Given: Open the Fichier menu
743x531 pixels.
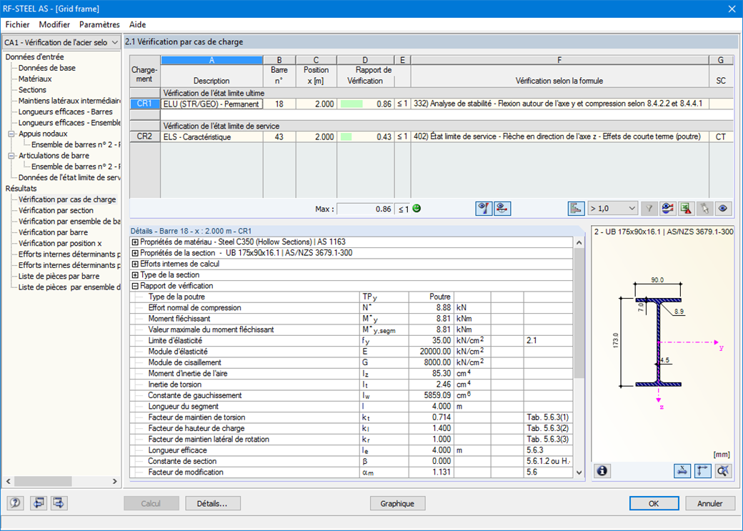Looking at the screenshot, I should click(x=18, y=24).
